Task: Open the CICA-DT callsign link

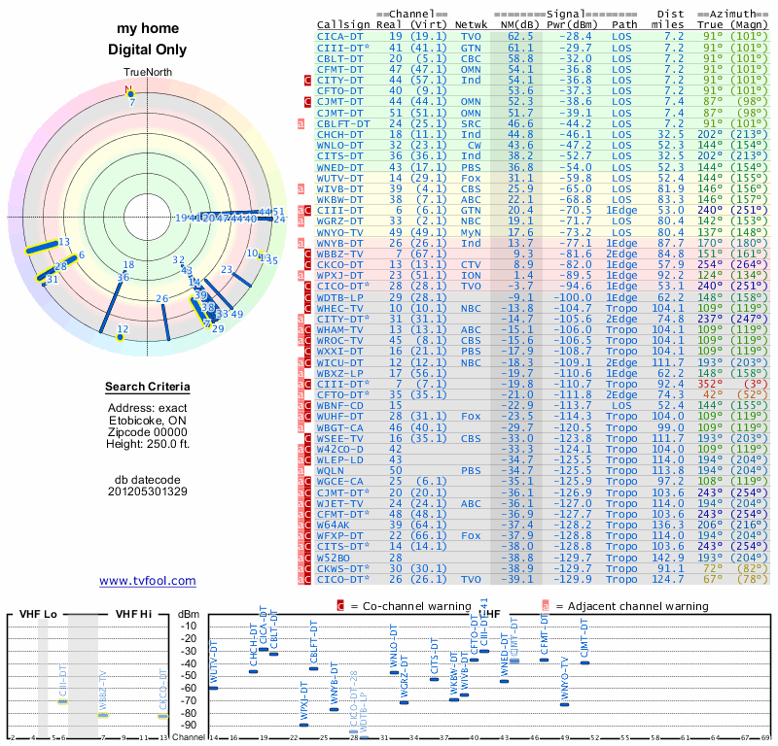Action: click(x=340, y=36)
